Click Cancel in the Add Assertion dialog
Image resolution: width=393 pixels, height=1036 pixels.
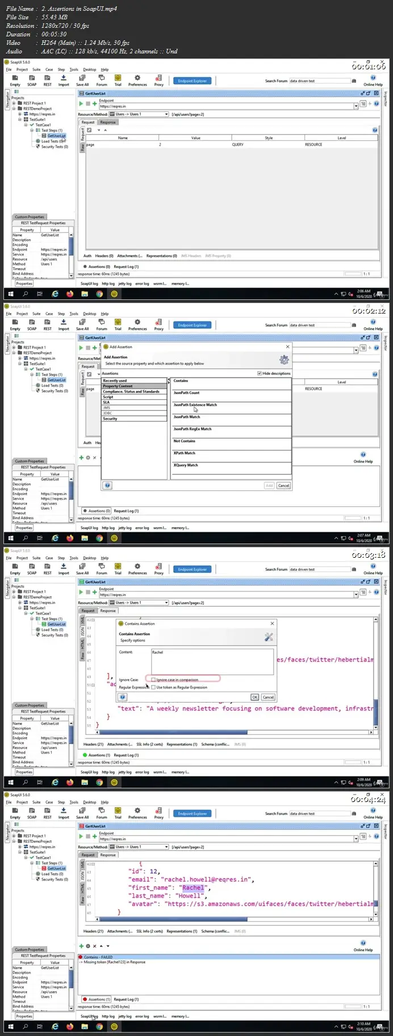[x=284, y=486]
